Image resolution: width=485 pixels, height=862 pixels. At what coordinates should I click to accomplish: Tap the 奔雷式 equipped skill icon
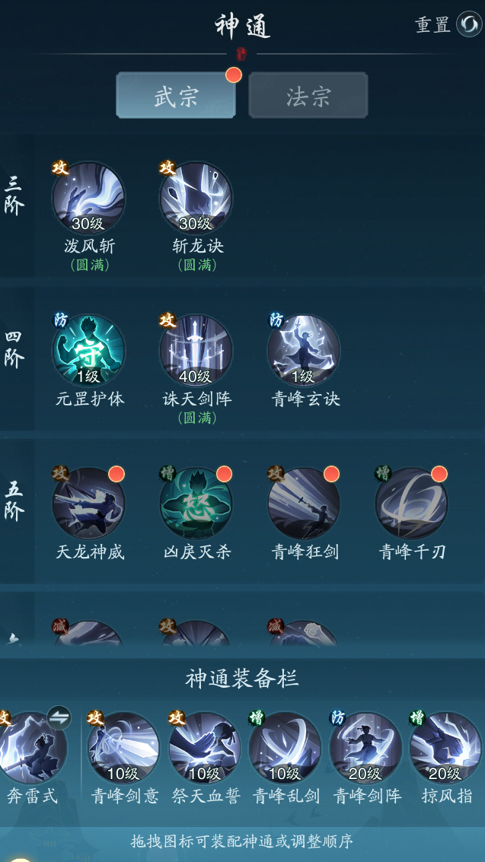(33, 748)
